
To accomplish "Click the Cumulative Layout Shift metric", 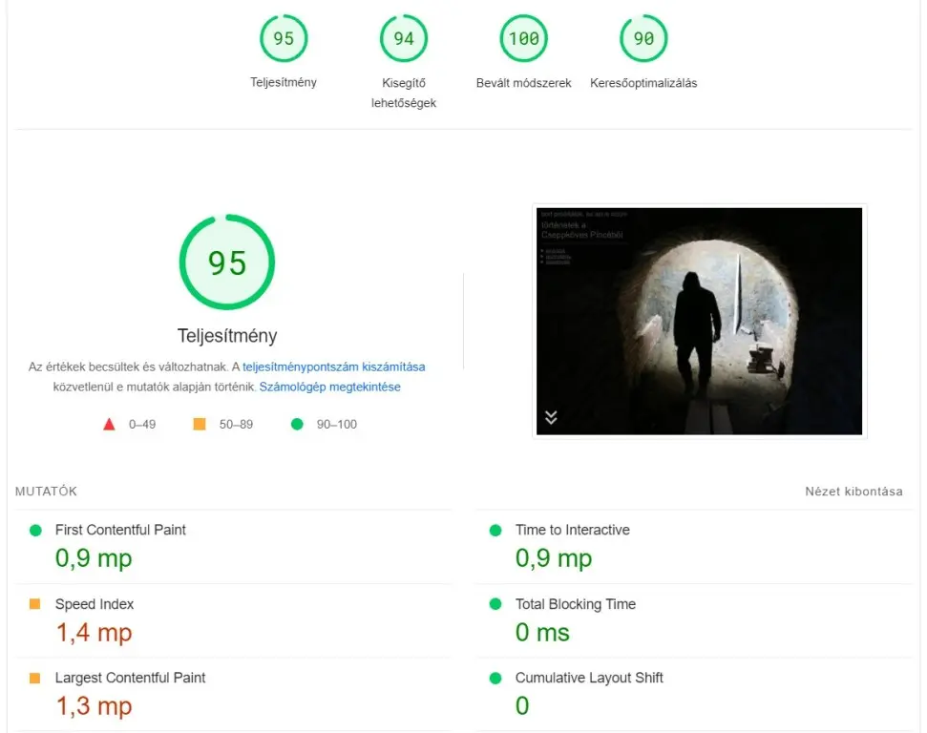I will pos(589,678).
